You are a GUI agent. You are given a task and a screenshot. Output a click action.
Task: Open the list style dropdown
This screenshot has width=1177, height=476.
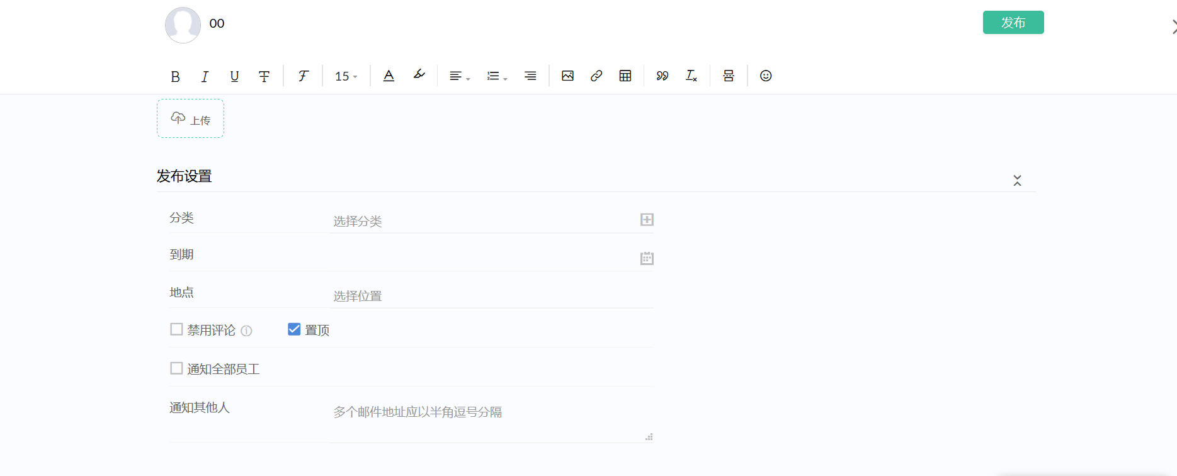(496, 76)
